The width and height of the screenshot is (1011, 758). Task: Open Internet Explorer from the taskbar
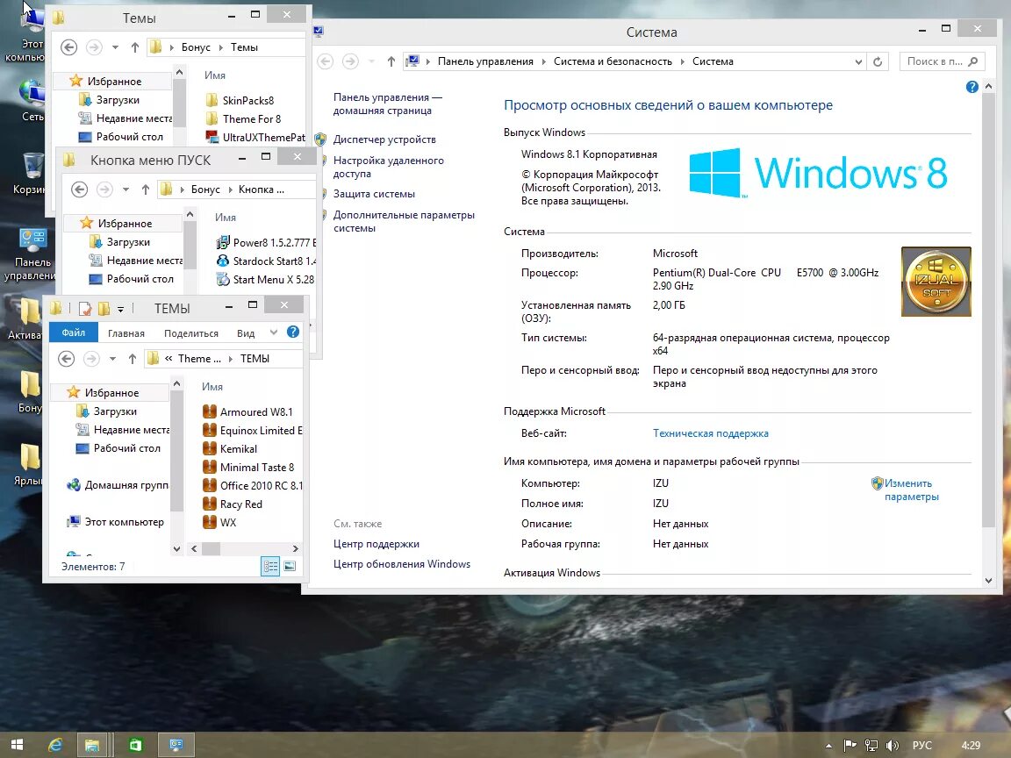coord(55,745)
